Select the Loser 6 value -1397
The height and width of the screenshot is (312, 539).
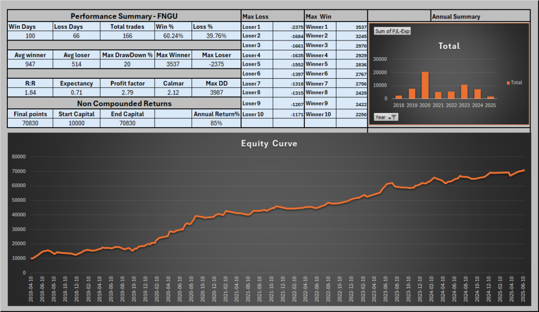pyautogui.click(x=288, y=74)
